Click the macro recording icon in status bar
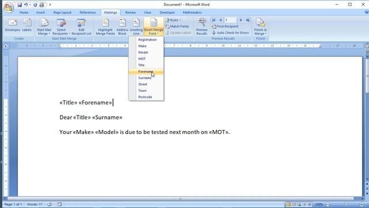Viewport: 369px width, 208px height. click(x=59, y=205)
